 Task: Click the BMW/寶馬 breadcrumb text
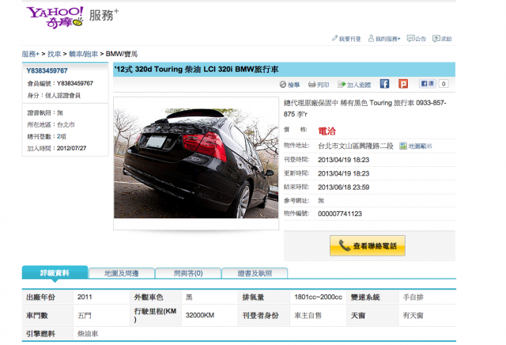[x=121, y=54]
